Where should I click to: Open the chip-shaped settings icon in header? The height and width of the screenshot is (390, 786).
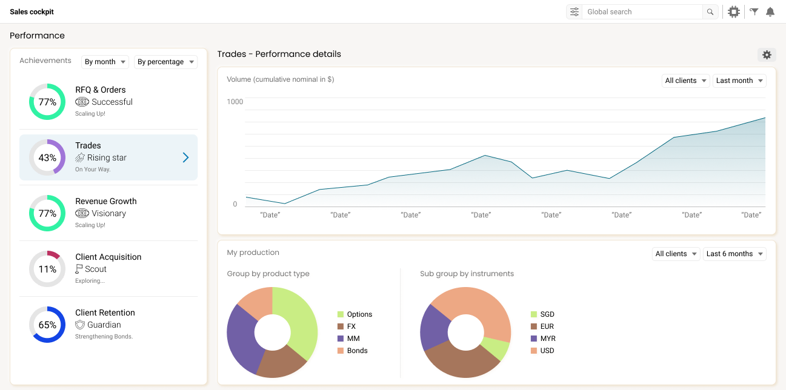734,12
